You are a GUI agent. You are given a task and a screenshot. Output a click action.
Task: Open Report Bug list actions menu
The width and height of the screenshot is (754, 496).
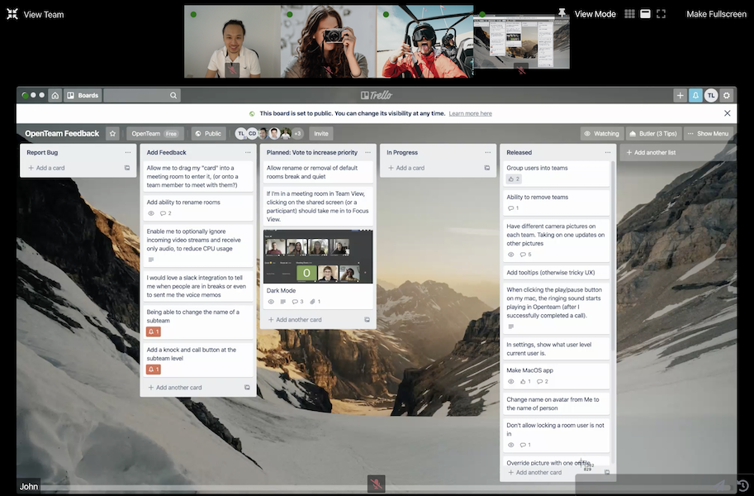pos(128,152)
